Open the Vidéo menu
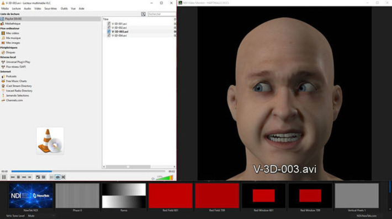 [38, 8]
